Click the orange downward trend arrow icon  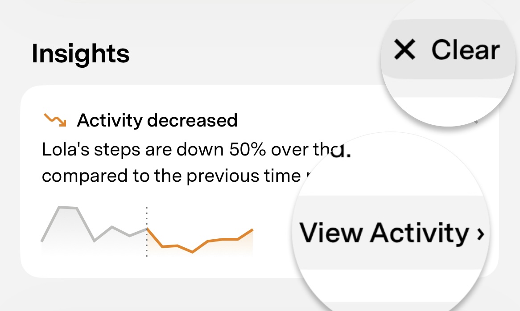coord(55,120)
